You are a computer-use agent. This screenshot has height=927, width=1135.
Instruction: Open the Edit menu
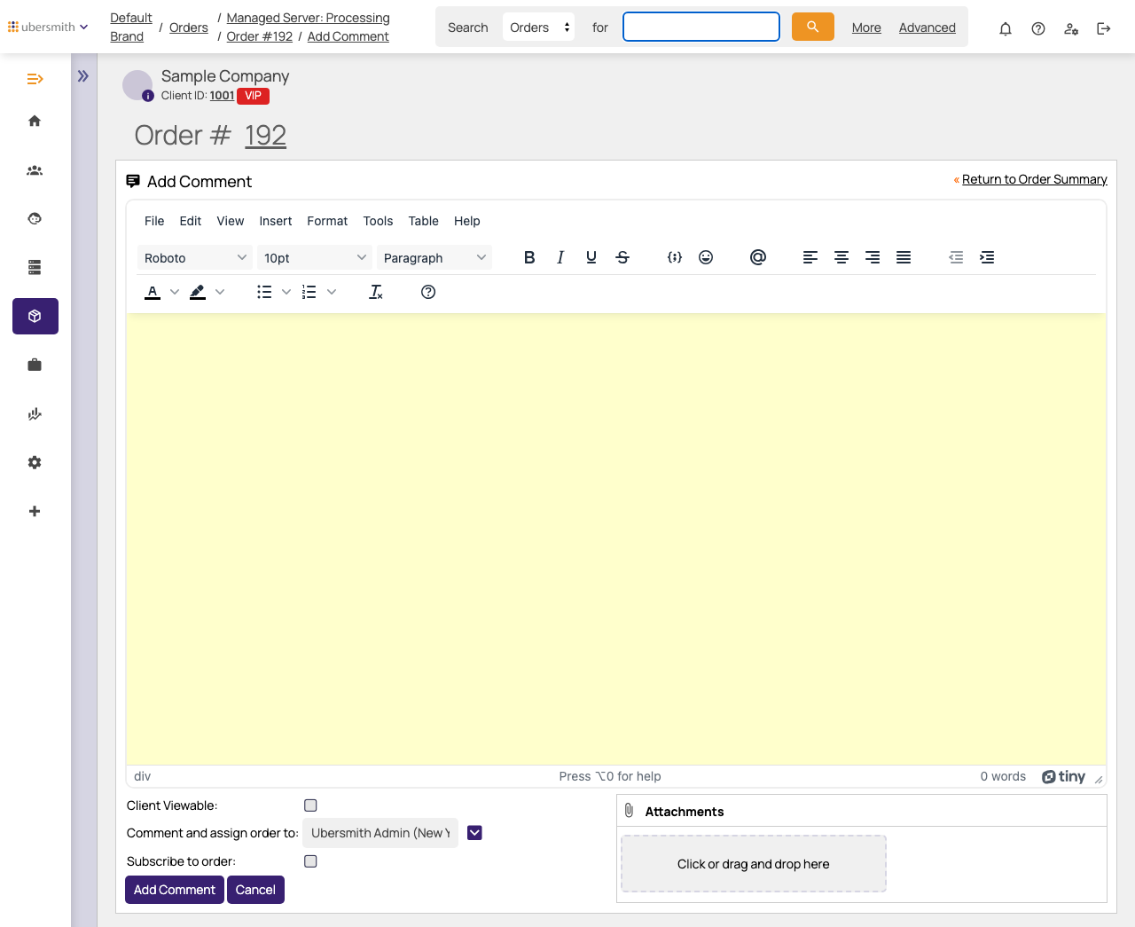point(191,221)
